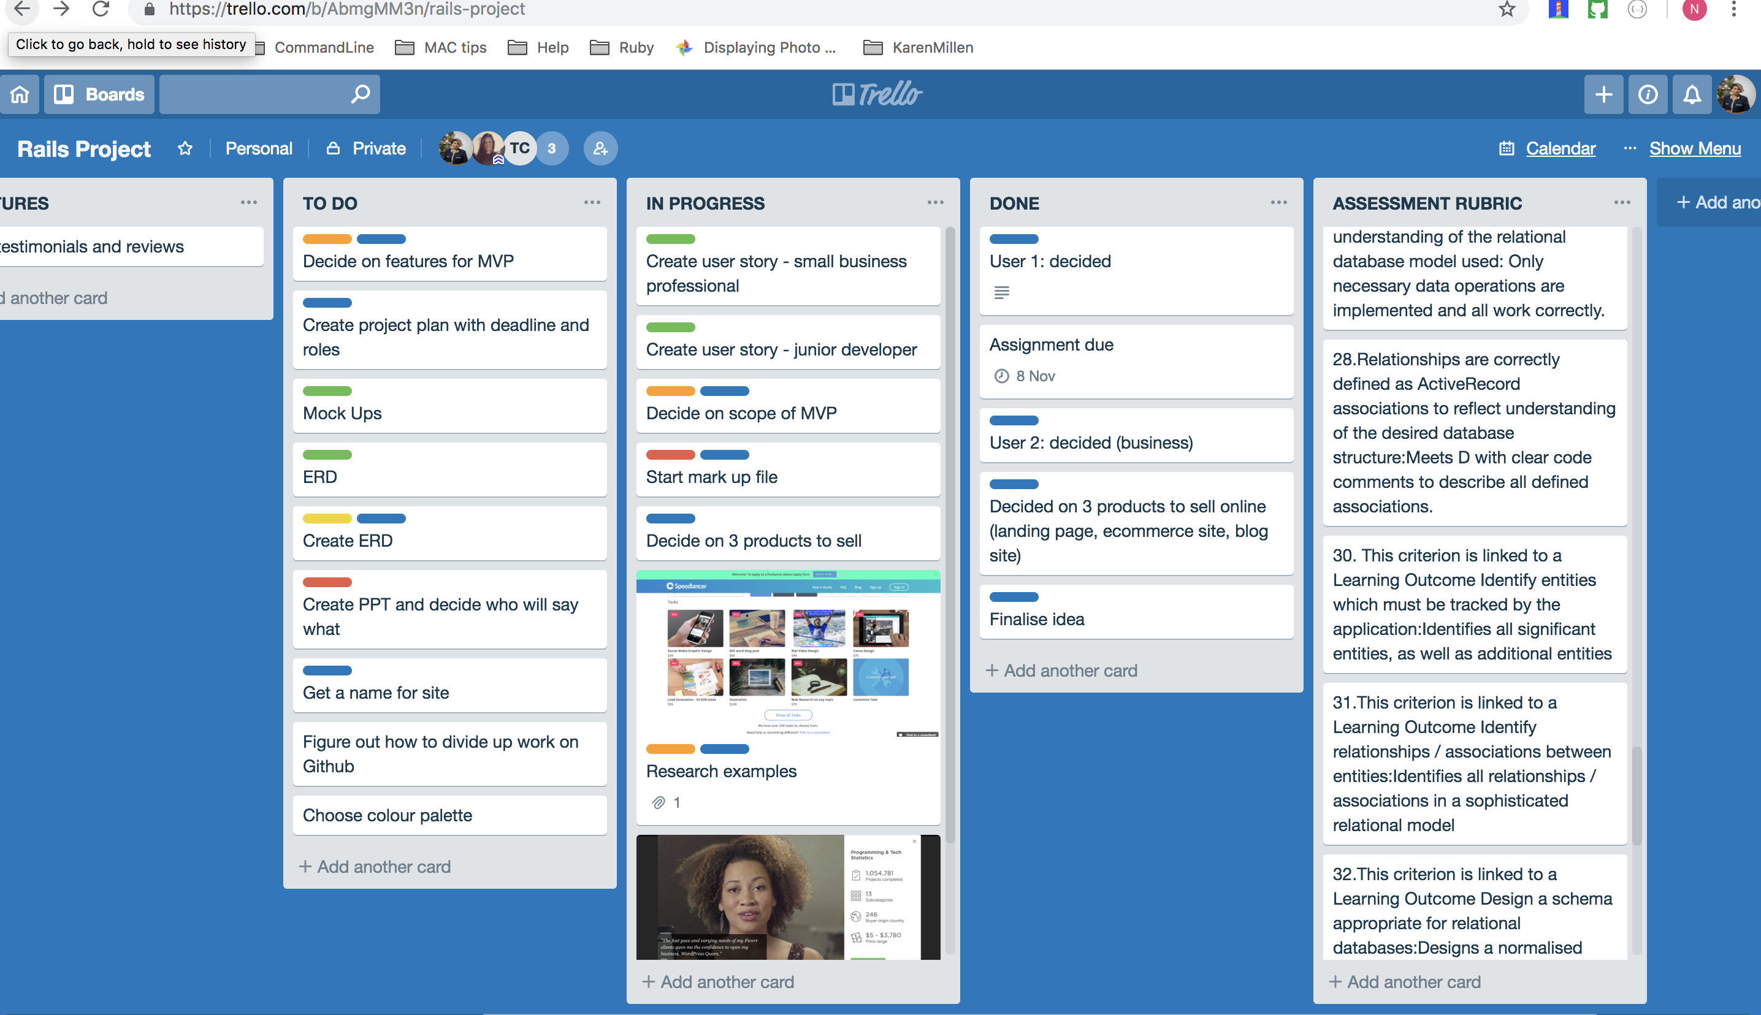Open the DONE list options menu

coord(1278,203)
